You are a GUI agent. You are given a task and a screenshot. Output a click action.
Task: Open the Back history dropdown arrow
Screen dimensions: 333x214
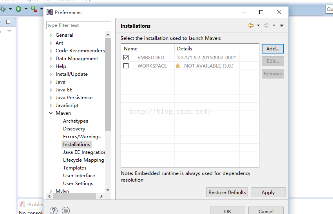click(258, 25)
